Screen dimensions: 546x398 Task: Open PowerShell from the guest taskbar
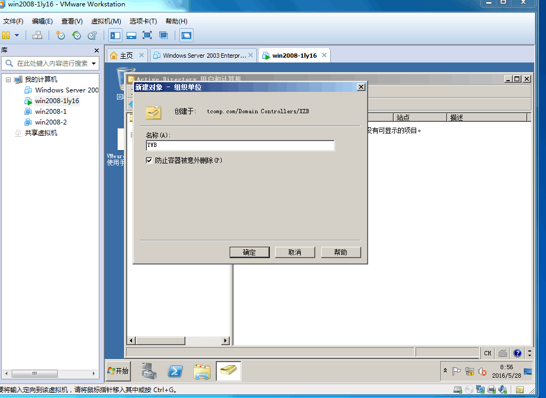click(176, 371)
